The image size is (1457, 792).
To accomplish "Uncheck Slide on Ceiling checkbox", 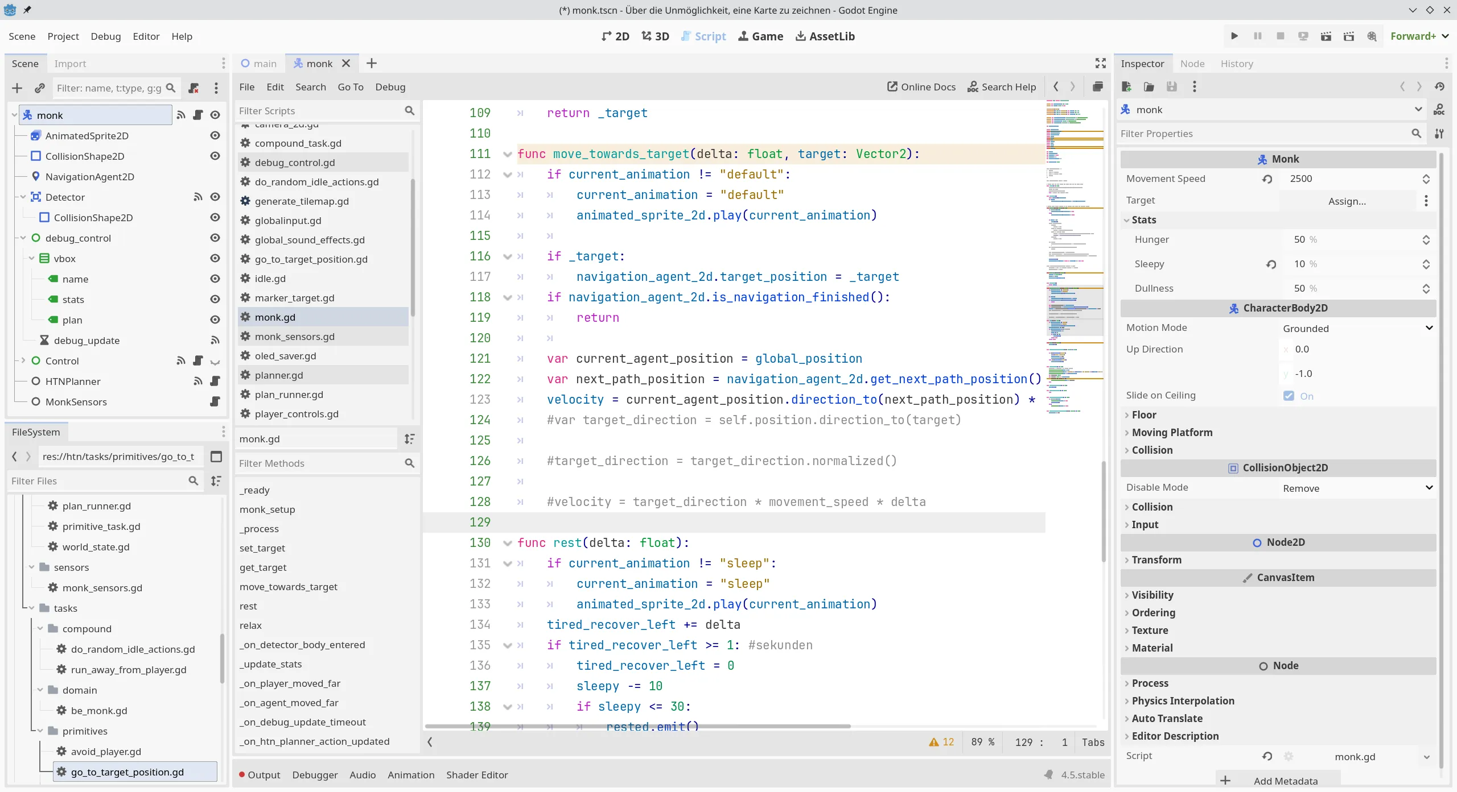I will 1289,396.
